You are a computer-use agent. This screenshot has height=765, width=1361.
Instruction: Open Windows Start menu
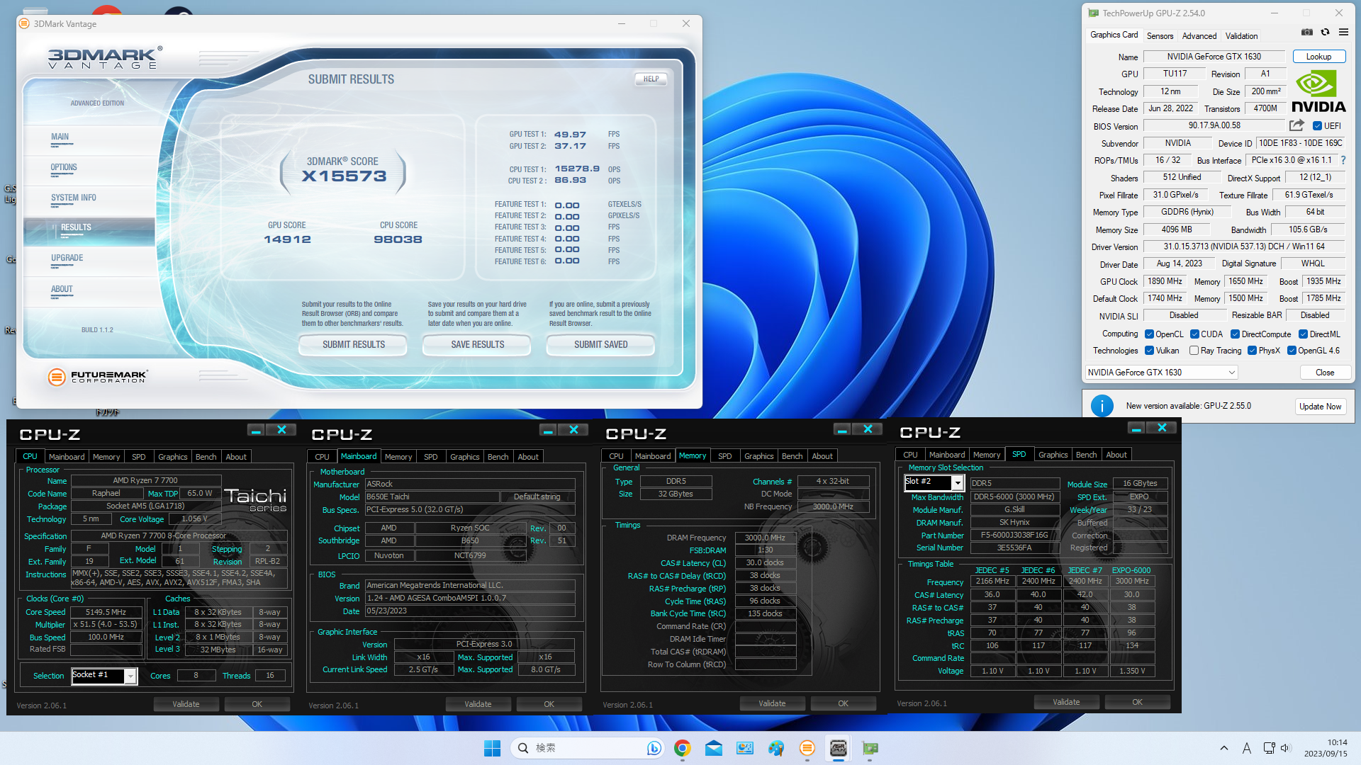click(x=492, y=748)
